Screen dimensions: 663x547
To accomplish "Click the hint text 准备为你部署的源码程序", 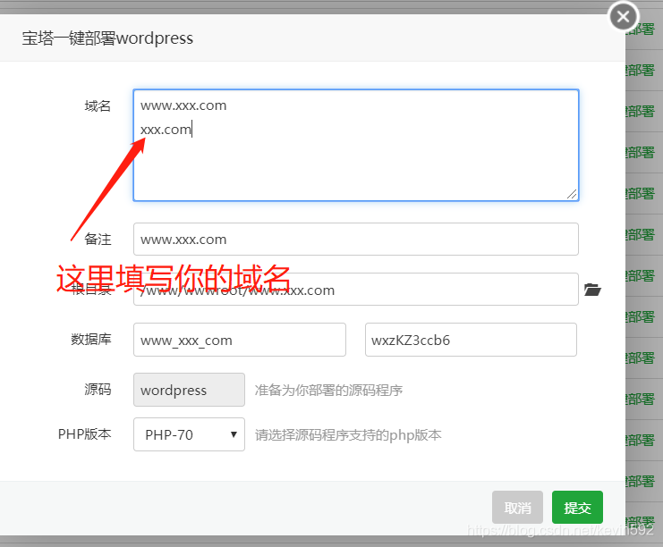I will click(328, 390).
